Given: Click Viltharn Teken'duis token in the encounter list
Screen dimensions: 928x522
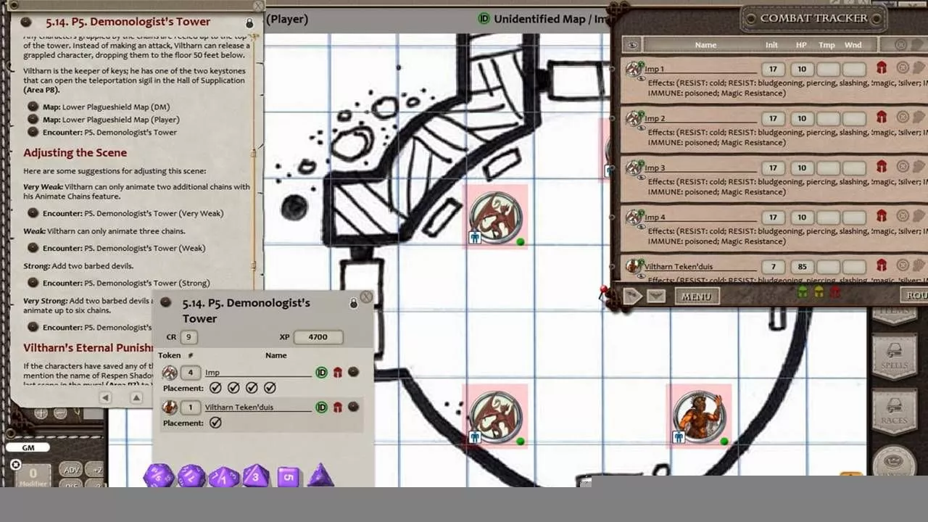Looking at the screenshot, I should pos(170,407).
